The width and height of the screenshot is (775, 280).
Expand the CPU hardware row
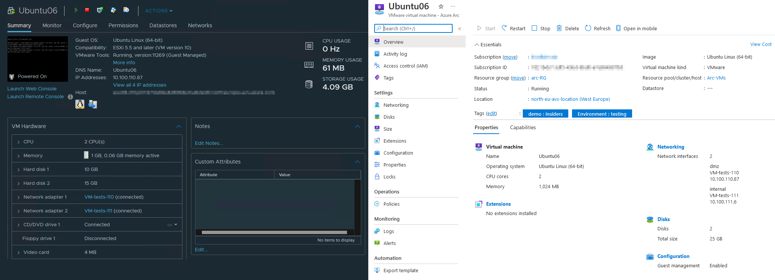(x=18, y=142)
